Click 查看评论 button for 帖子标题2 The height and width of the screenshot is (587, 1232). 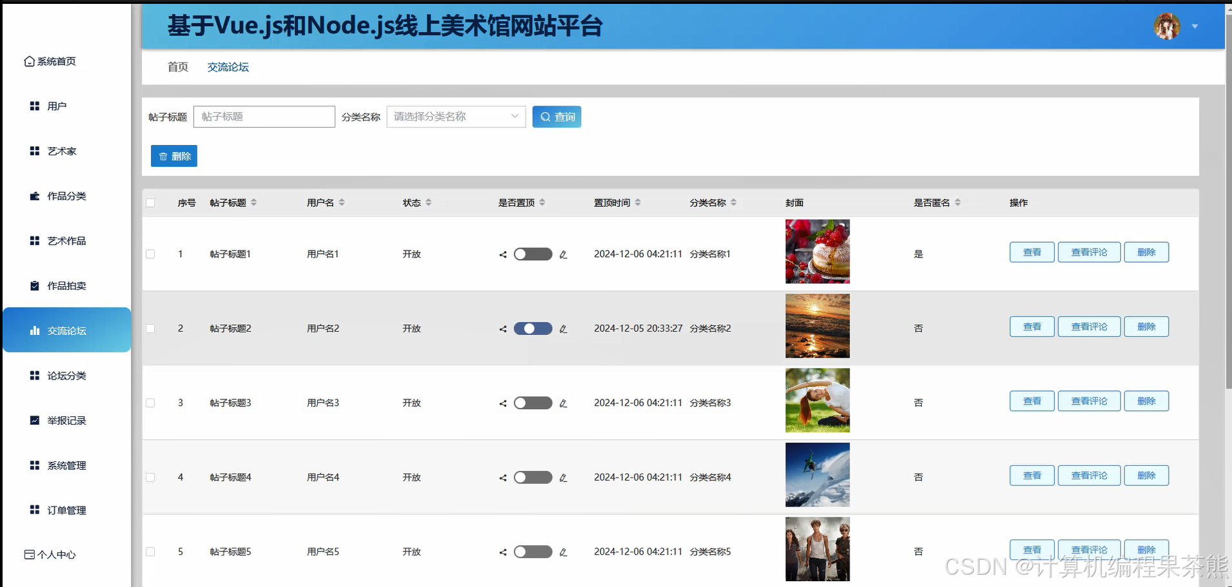coord(1089,327)
